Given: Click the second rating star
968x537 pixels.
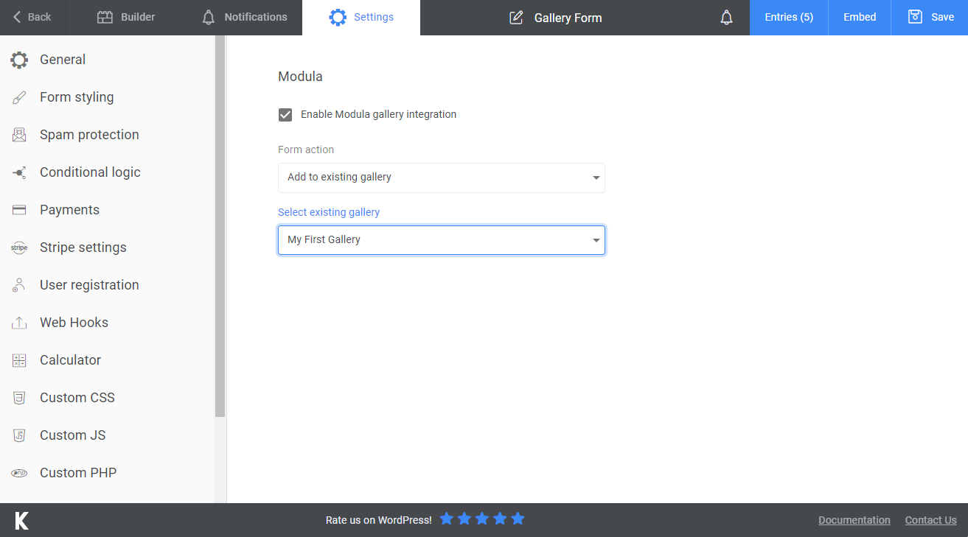Looking at the screenshot, I should click(464, 519).
